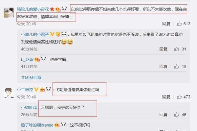Click thumbs-up on comment with 472 likes

tap(179, 97)
